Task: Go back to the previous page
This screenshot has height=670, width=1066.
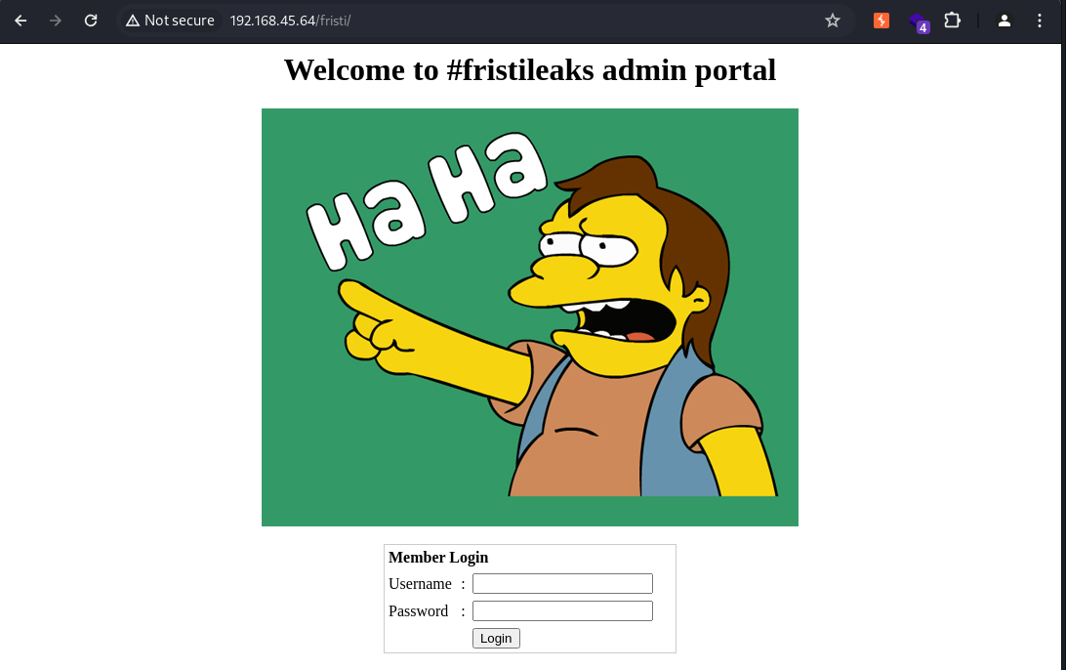Action: 20,21
